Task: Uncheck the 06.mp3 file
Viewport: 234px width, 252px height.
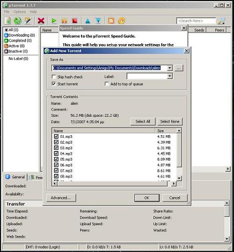Action: click(x=56, y=165)
